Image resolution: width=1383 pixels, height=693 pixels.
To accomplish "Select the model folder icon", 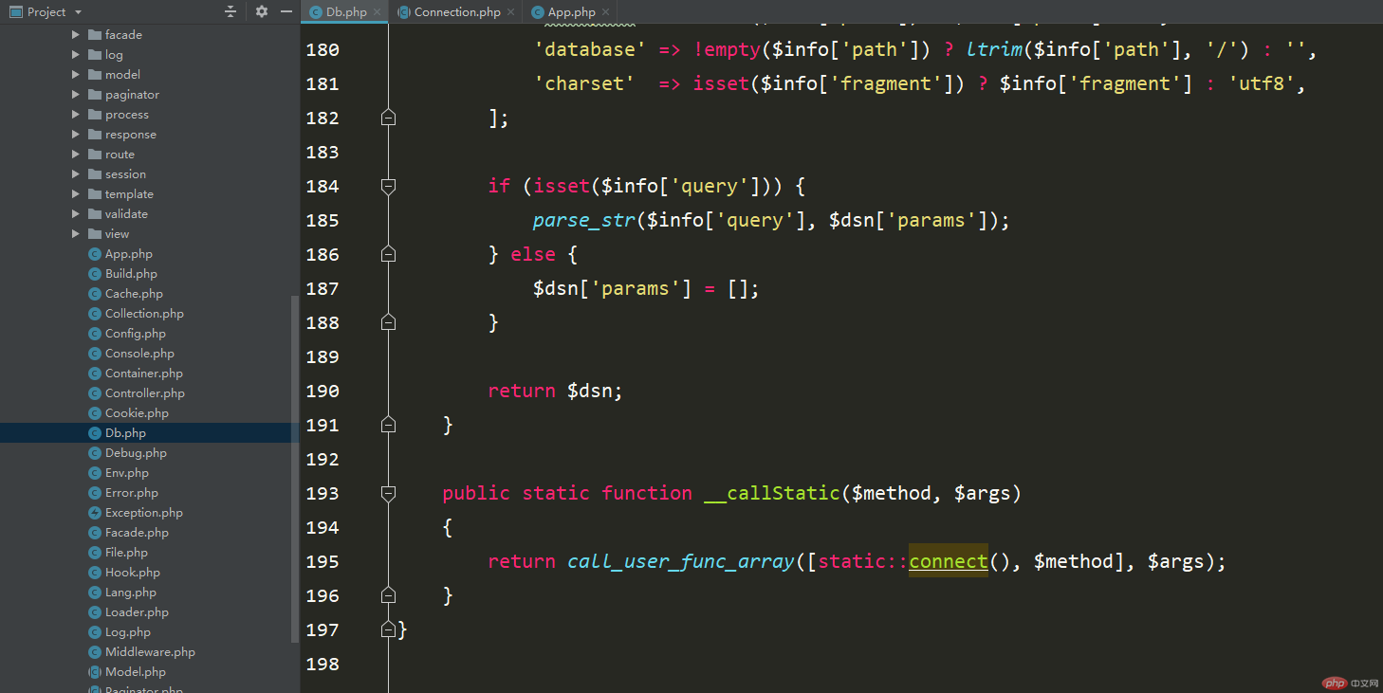I will (94, 75).
